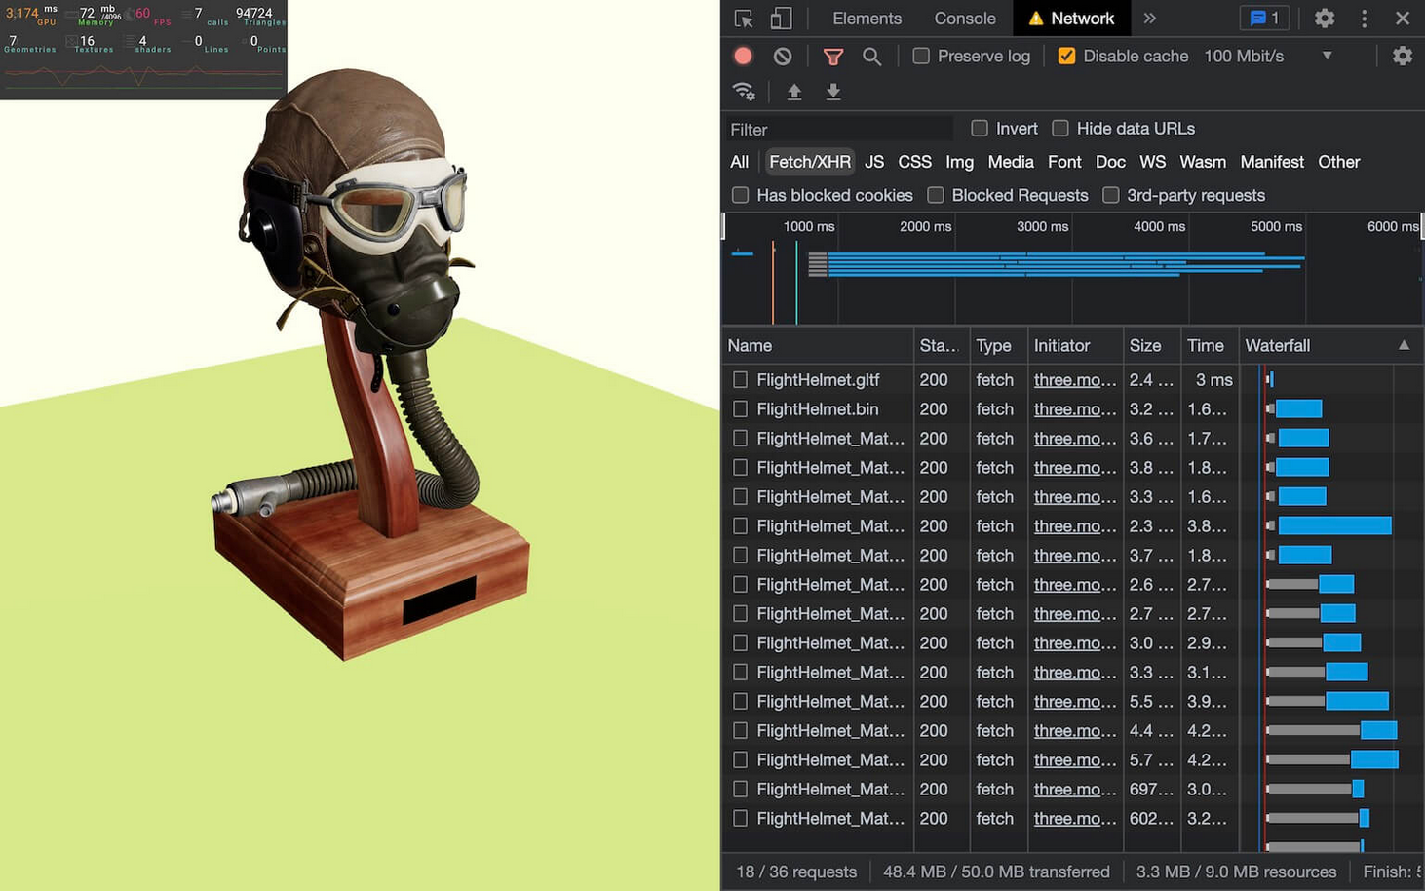This screenshot has width=1425, height=891.
Task: Open DevTools settings gear icon
Action: click(1325, 19)
